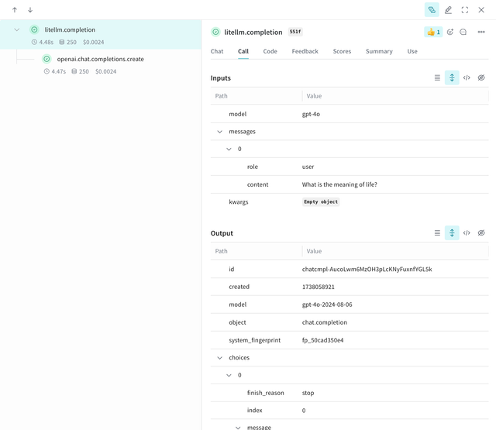
Task: Toggle expanded view for Output section
Action: 452,233
